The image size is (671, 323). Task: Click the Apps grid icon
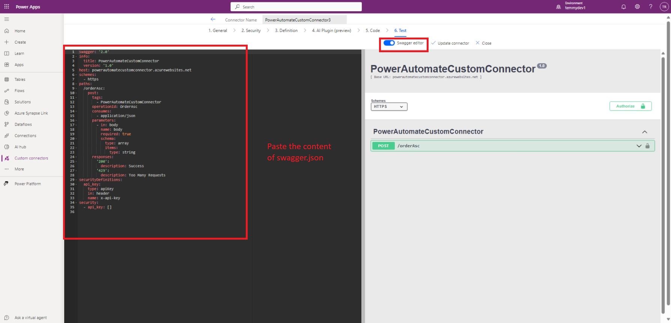7,65
